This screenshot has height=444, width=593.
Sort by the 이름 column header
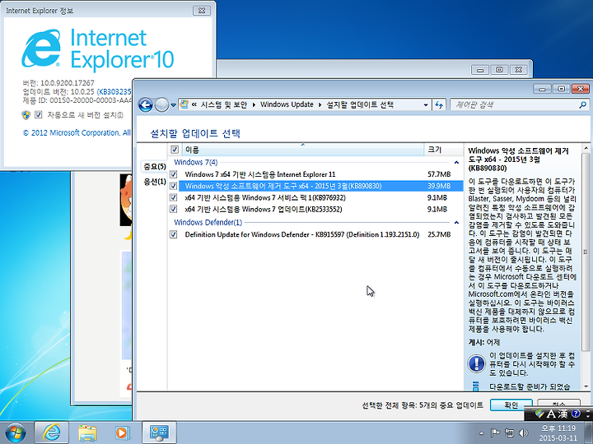[303, 150]
